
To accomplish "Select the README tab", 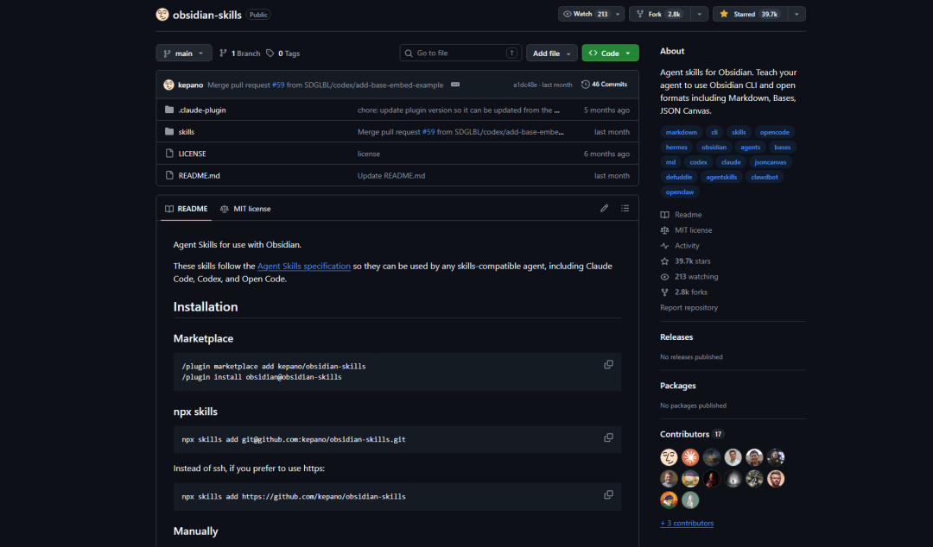I will click(x=187, y=209).
